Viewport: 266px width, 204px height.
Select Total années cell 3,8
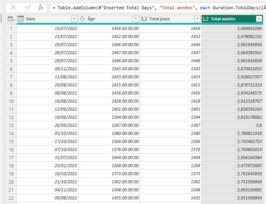click(x=232, y=126)
